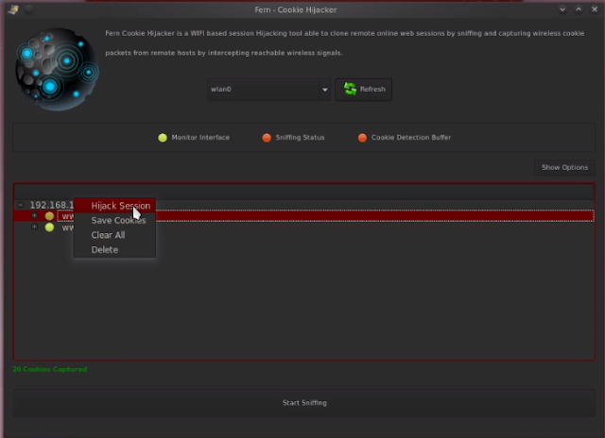Click the Show Options button

pyautogui.click(x=564, y=167)
